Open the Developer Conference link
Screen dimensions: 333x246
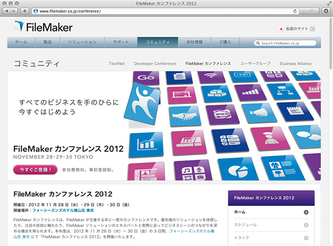coord(155,64)
